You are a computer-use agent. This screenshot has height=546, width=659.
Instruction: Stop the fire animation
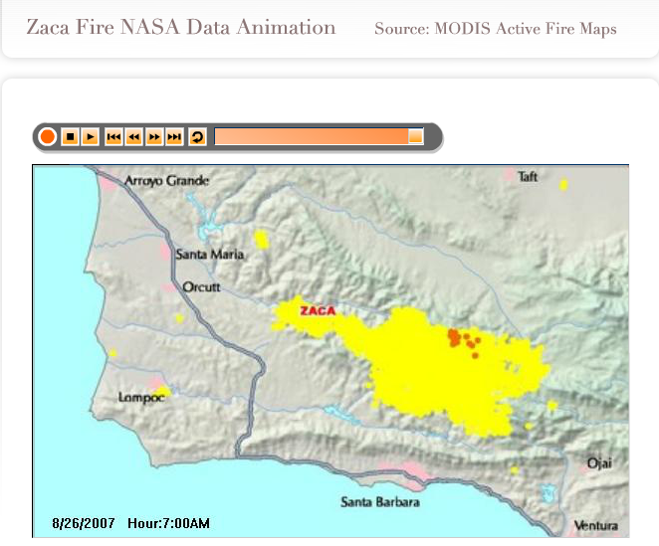[x=70, y=136]
